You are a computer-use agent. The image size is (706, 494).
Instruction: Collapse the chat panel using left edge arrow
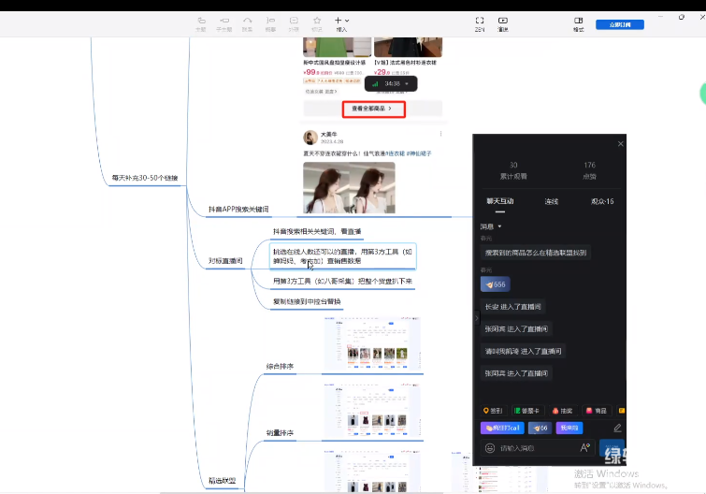tap(476, 318)
